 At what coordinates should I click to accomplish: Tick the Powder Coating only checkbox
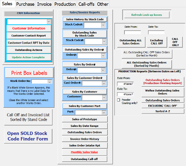pos(118,100)
